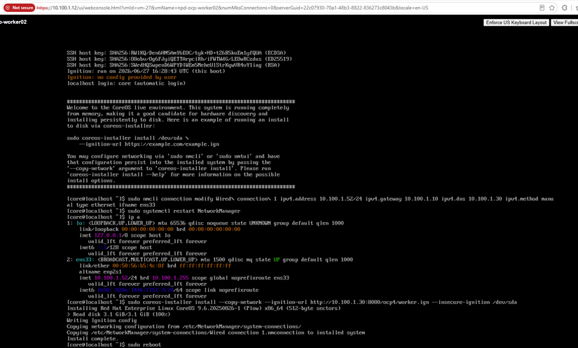Click the '--copy-network' coreos-installer command line
The image size is (578, 348).
(x=292, y=302)
